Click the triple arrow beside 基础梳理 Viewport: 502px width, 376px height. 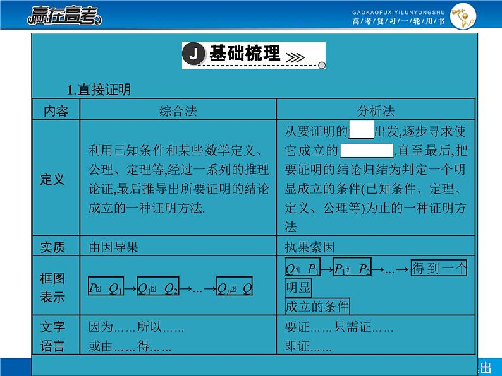[x=295, y=57]
